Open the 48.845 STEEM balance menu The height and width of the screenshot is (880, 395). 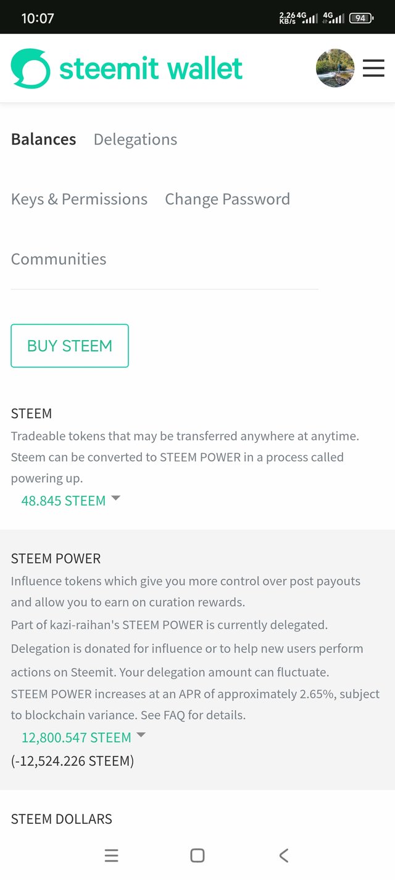[64, 500]
